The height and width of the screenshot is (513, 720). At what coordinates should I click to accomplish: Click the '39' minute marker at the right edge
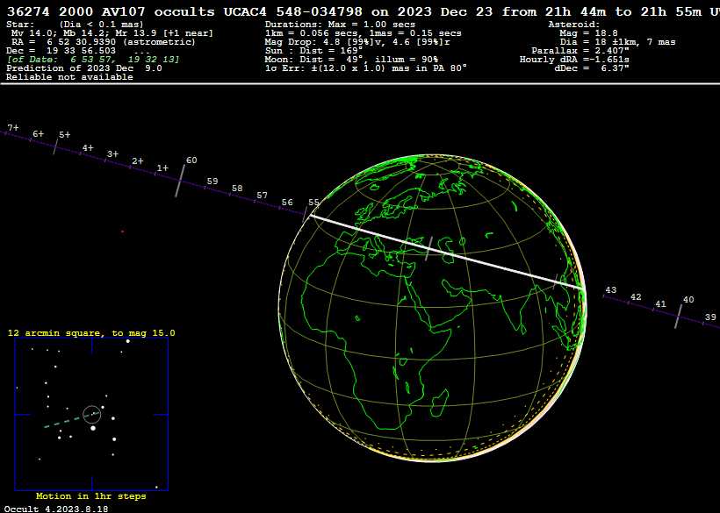tap(710, 317)
